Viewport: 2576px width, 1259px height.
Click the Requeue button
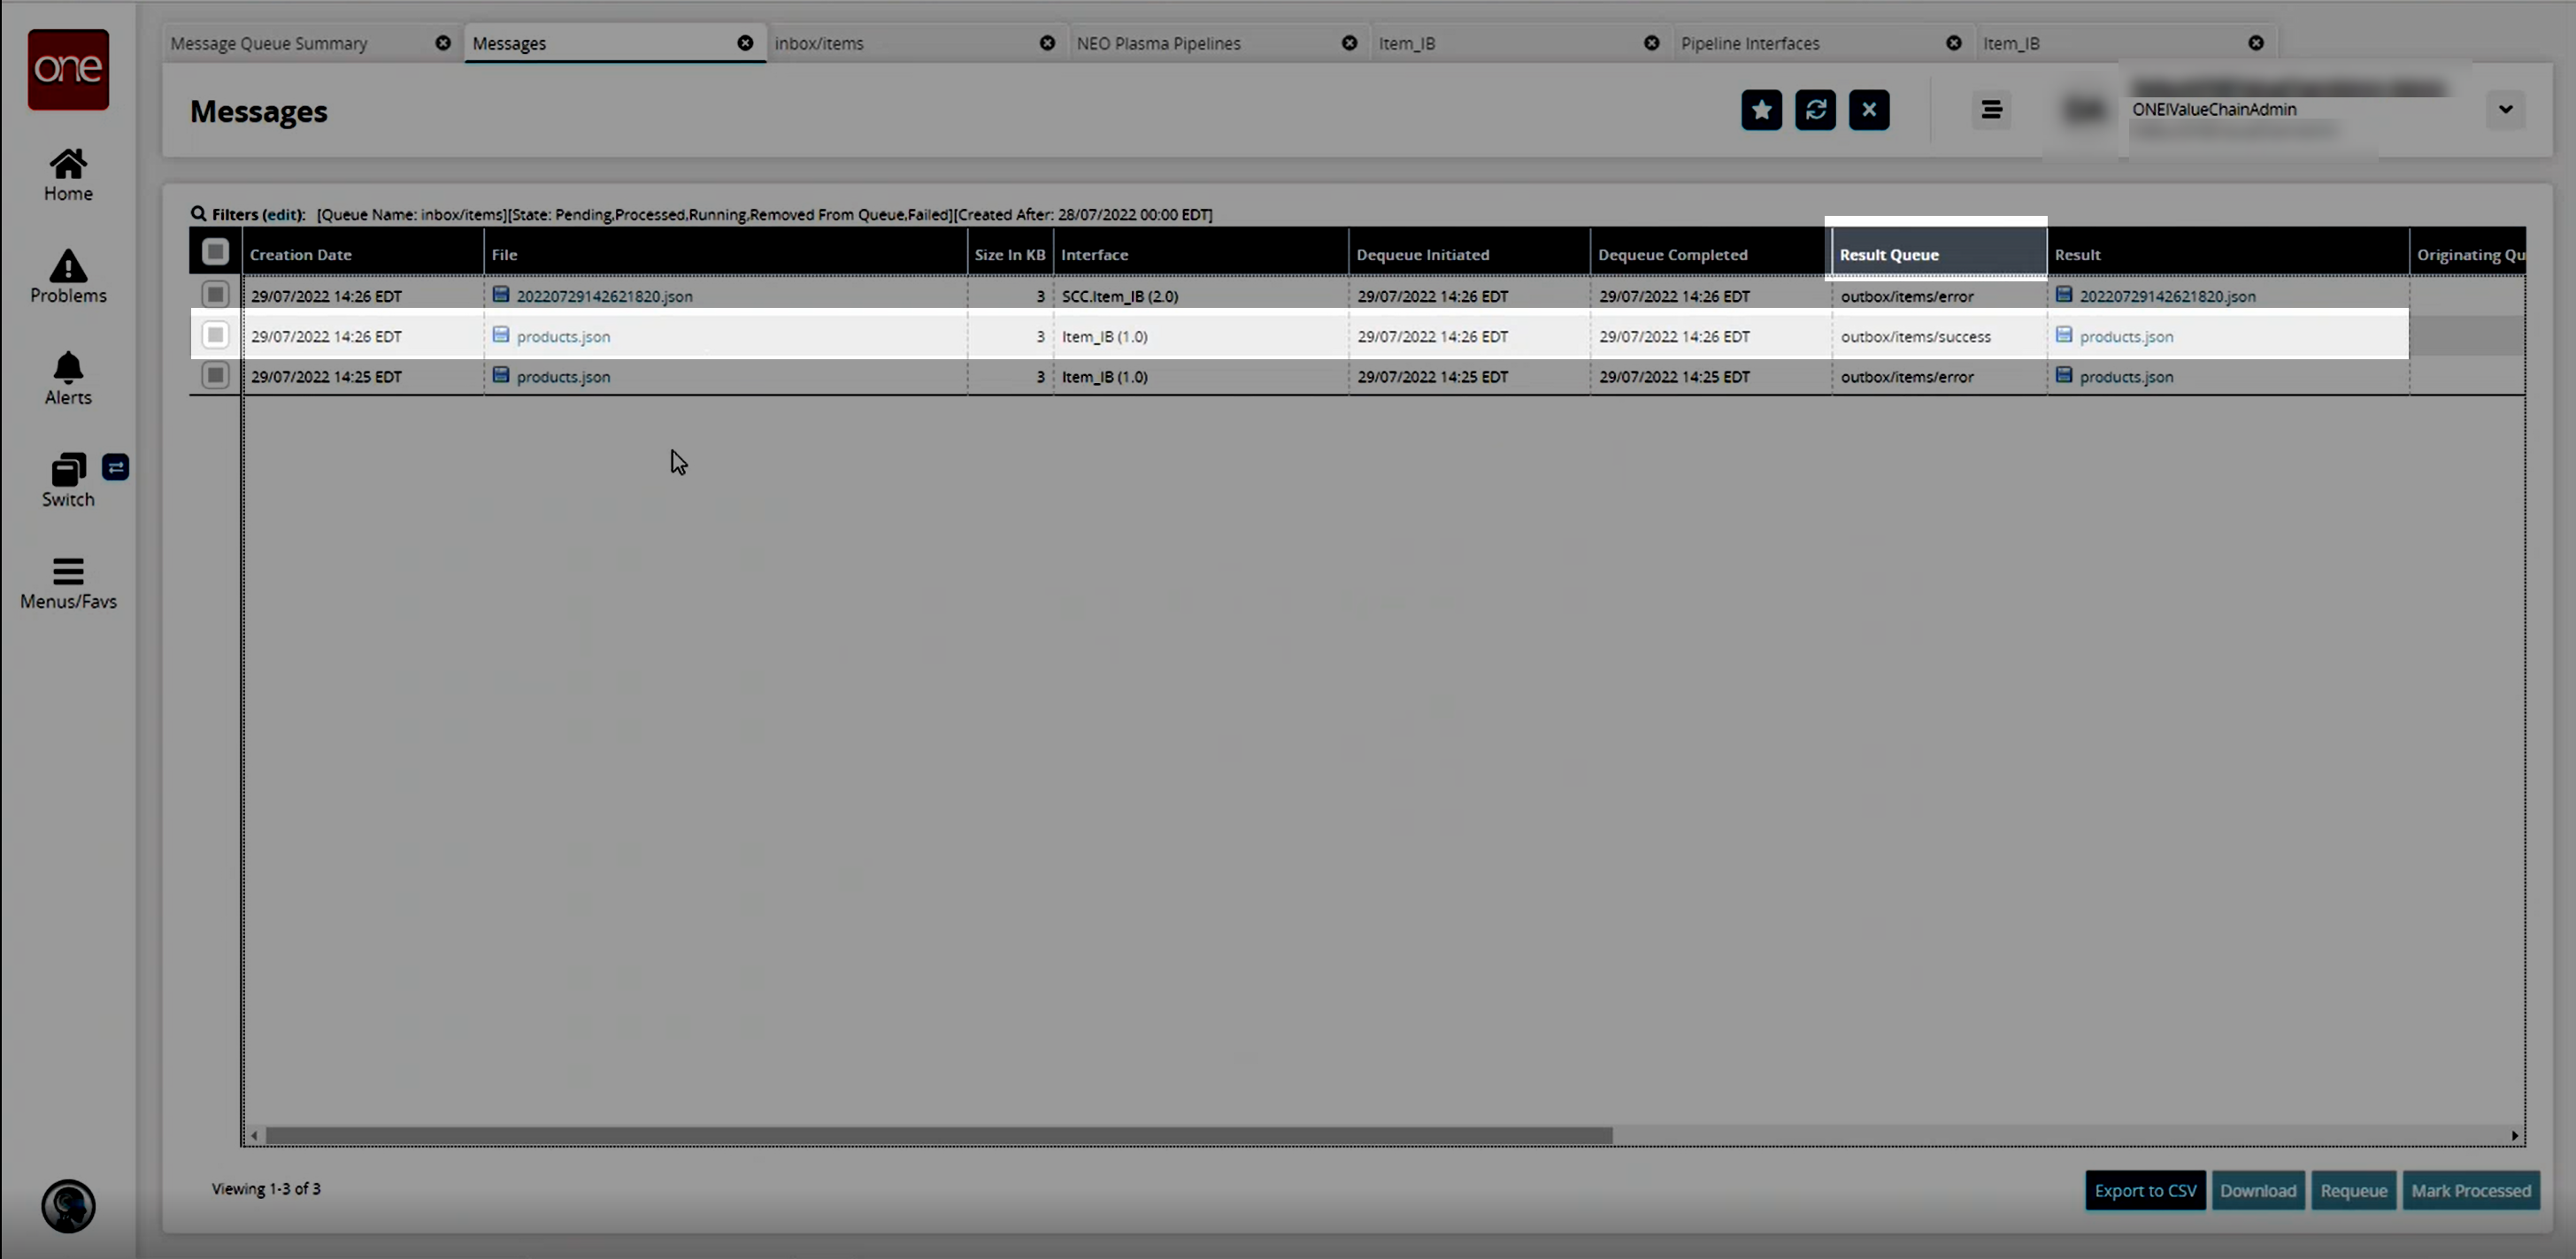[2353, 1190]
